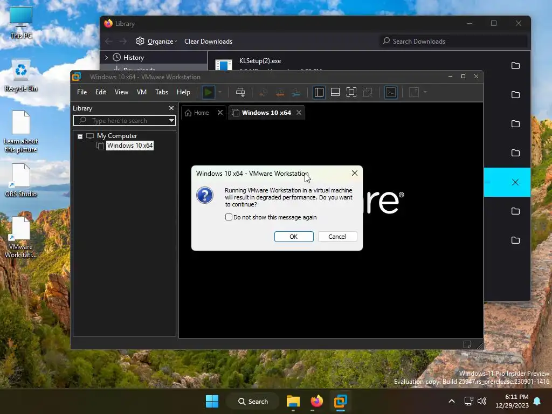552x414 pixels.
Task: Open the Library search dropdown arrow
Action: click(171, 121)
